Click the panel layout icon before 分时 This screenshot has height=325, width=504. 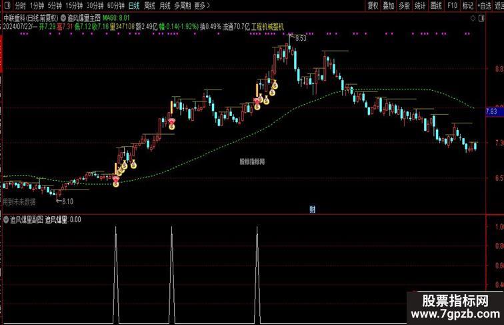pyautogui.click(x=8, y=5)
